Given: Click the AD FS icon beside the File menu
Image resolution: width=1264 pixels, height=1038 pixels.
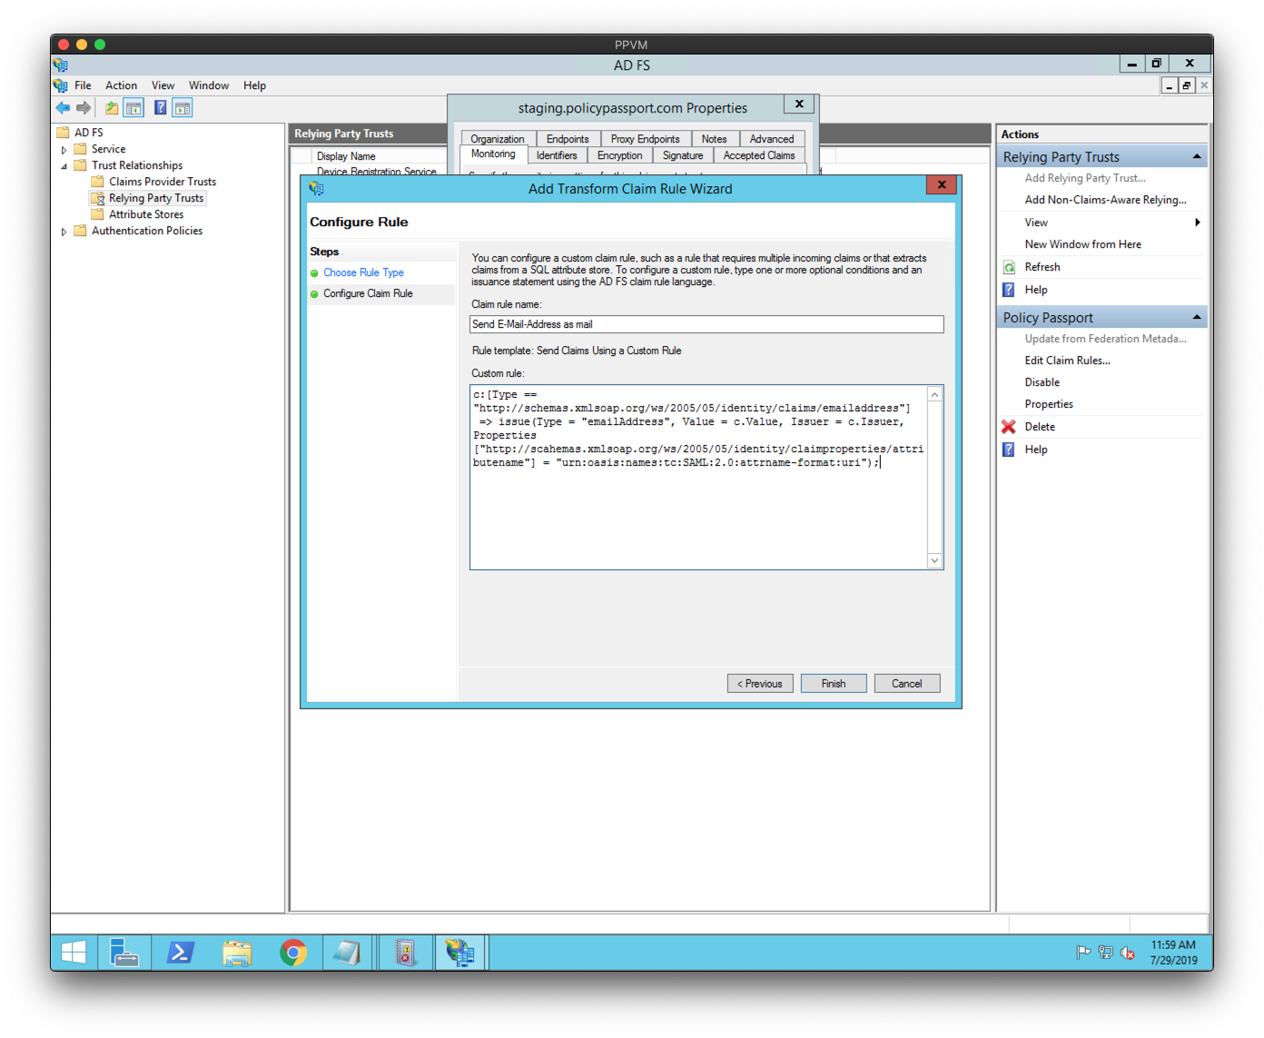Looking at the screenshot, I should [60, 85].
